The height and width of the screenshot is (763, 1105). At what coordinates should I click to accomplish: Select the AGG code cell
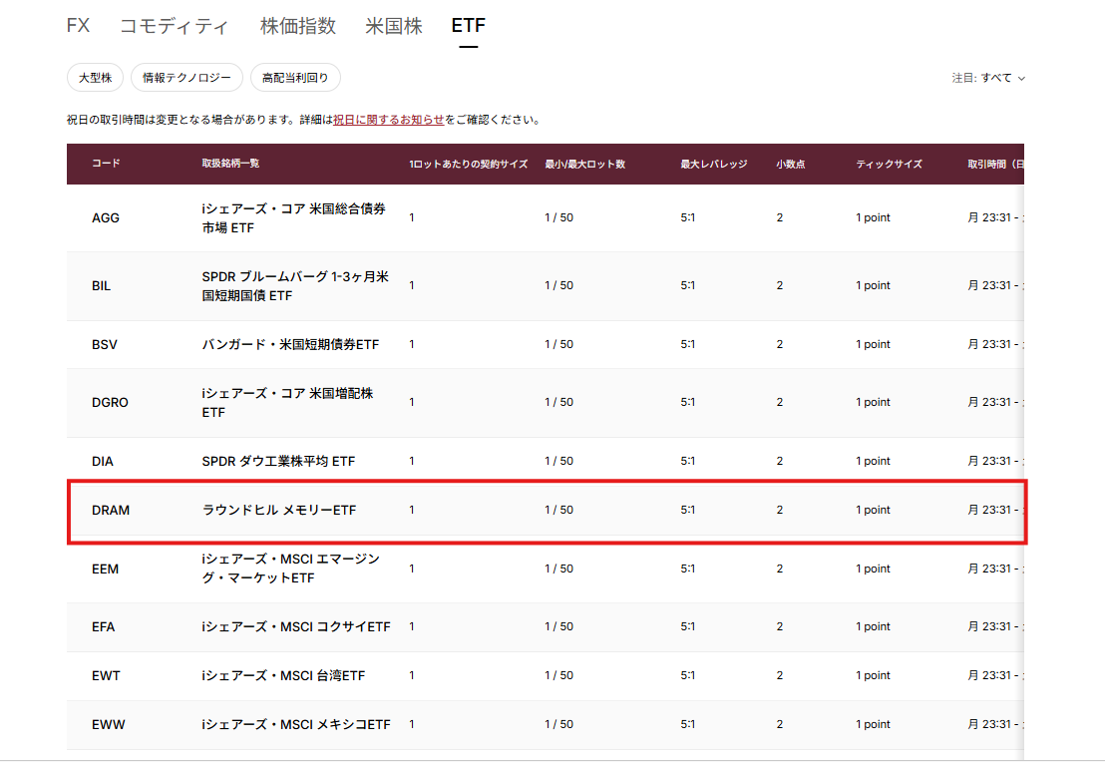point(106,218)
